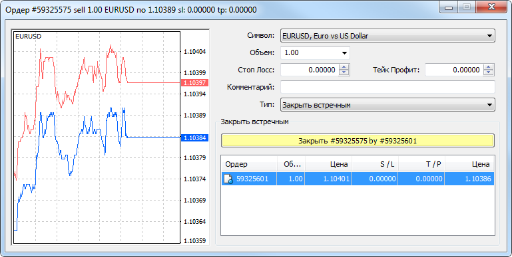Open the Тип dropdown Закрыть встречным
The width and height of the screenshot is (512, 257).
(x=387, y=105)
